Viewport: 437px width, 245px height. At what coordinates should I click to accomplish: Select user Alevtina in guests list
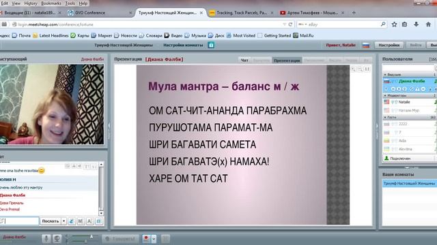[409, 149]
